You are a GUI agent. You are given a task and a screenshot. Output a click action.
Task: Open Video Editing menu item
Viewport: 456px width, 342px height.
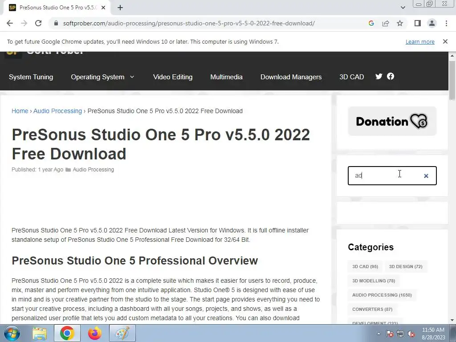point(173,77)
